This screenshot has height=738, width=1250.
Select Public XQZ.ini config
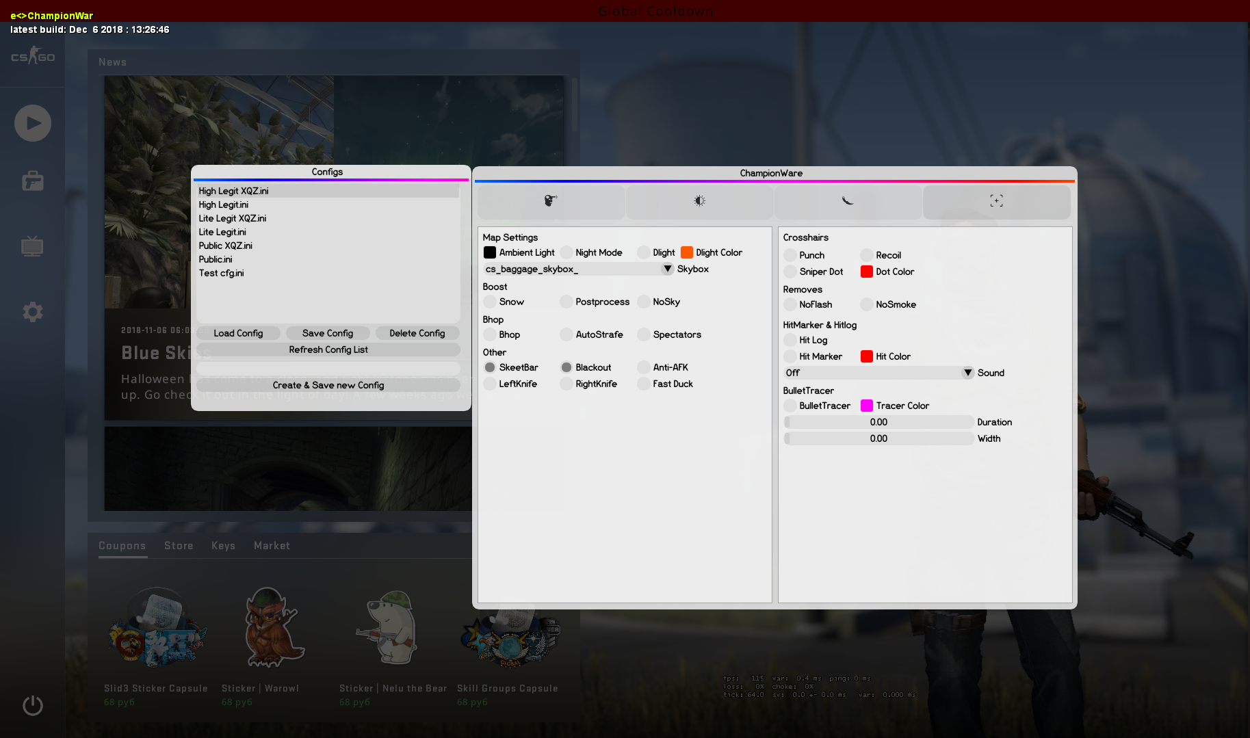(x=328, y=246)
